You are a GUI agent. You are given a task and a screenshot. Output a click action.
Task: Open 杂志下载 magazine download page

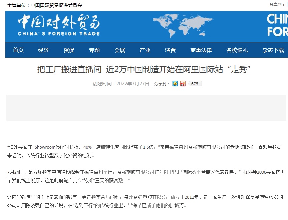click(273, 50)
